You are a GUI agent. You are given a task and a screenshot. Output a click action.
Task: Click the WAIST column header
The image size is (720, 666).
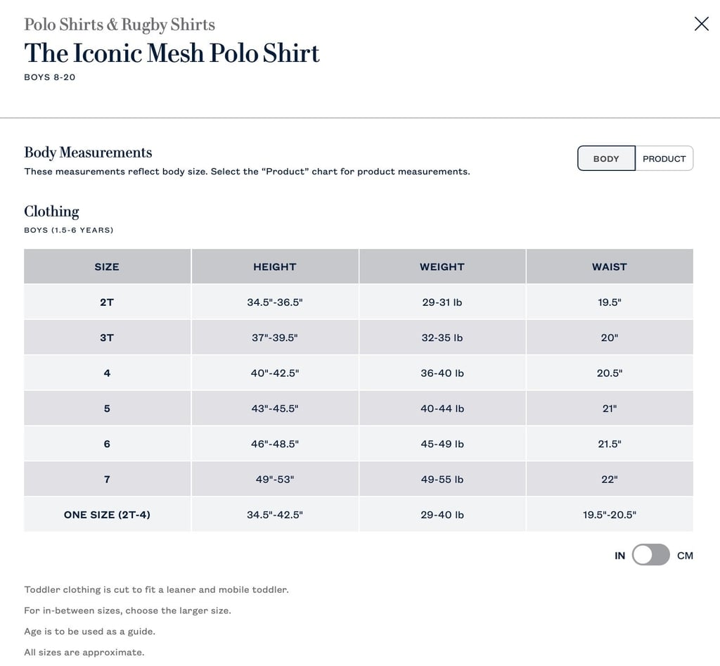[x=610, y=267]
